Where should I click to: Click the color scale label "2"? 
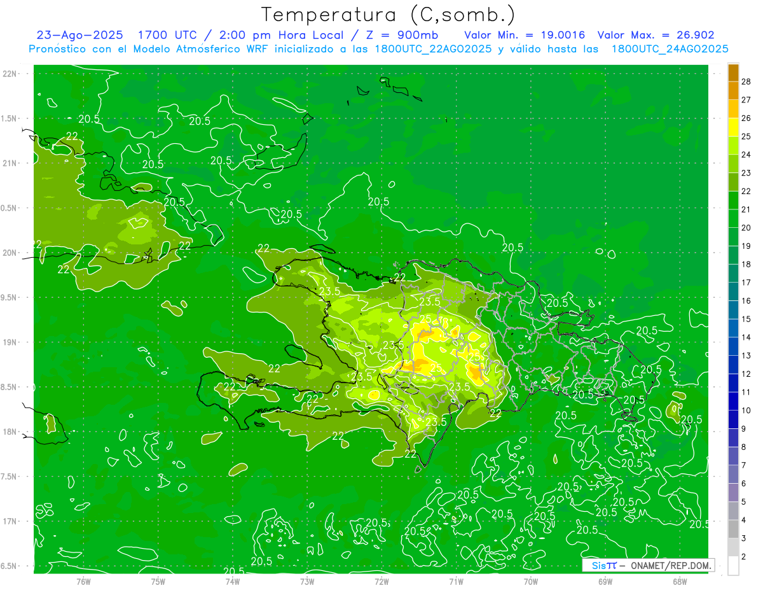[745, 557]
